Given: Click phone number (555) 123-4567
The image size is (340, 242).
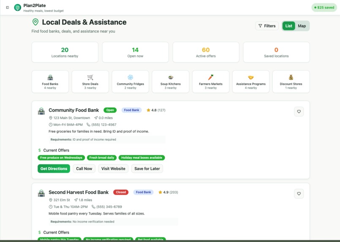Looking at the screenshot, I should [104, 125].
